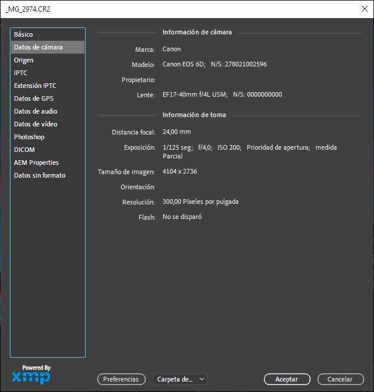Click the Información de cámara heading
Screen dimensions: 374x392
pos(197,32)
